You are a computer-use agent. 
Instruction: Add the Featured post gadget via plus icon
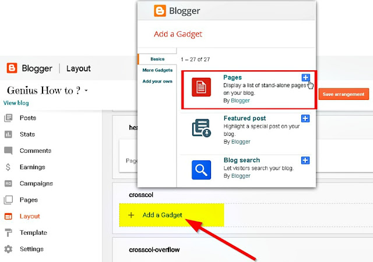point(305,119)
